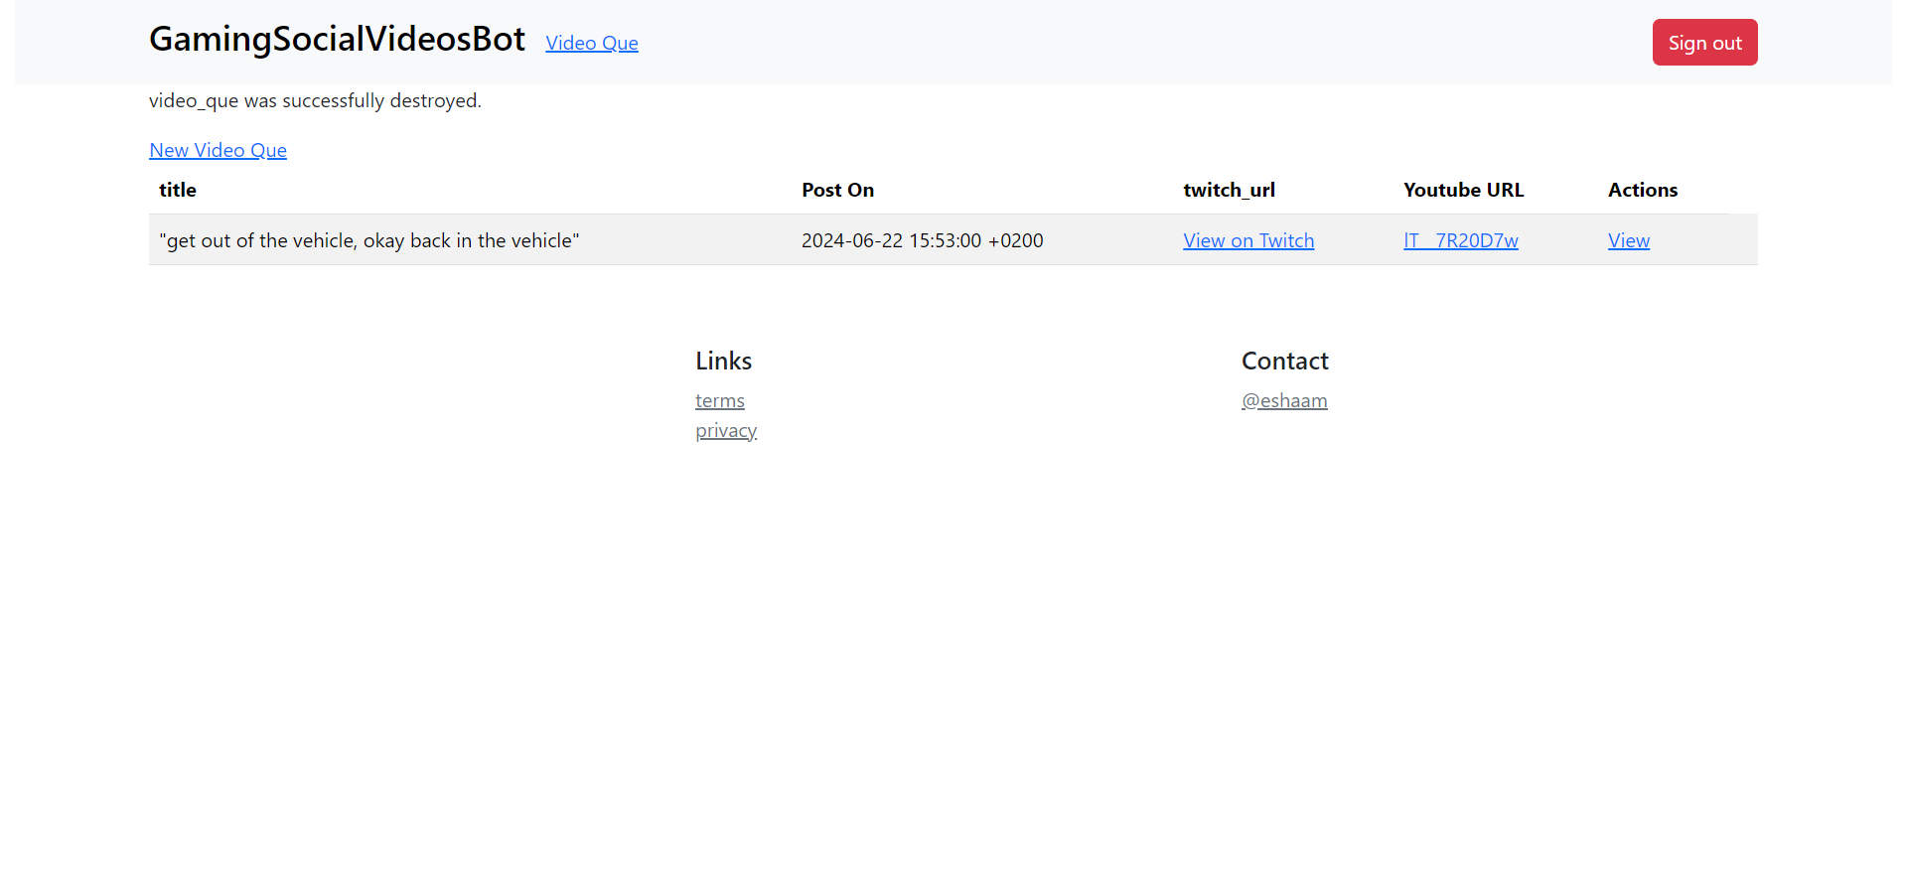Viewport: 1907px width, 873px height.
Task: Open the terms footer link
Action: [x=719, y=400]
